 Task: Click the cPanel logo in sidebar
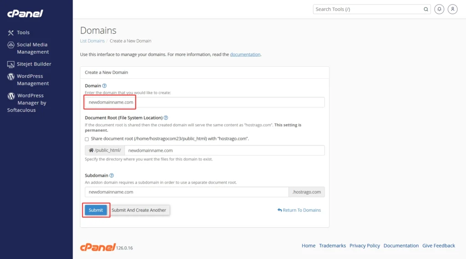[x=25, y=13]
